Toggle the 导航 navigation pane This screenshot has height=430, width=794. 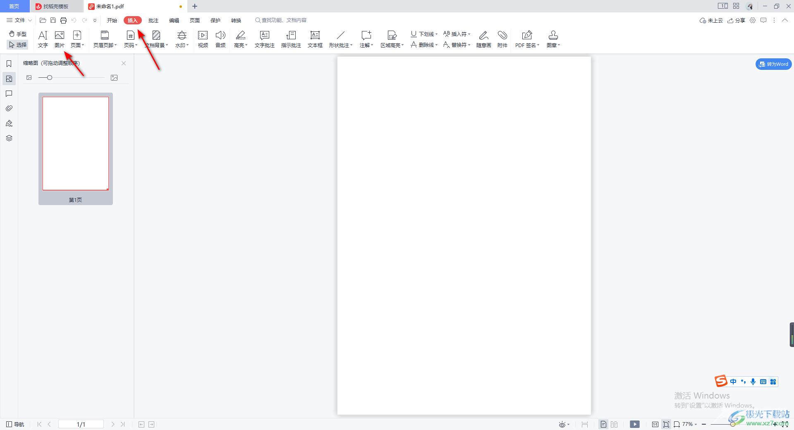pos(15,424)
